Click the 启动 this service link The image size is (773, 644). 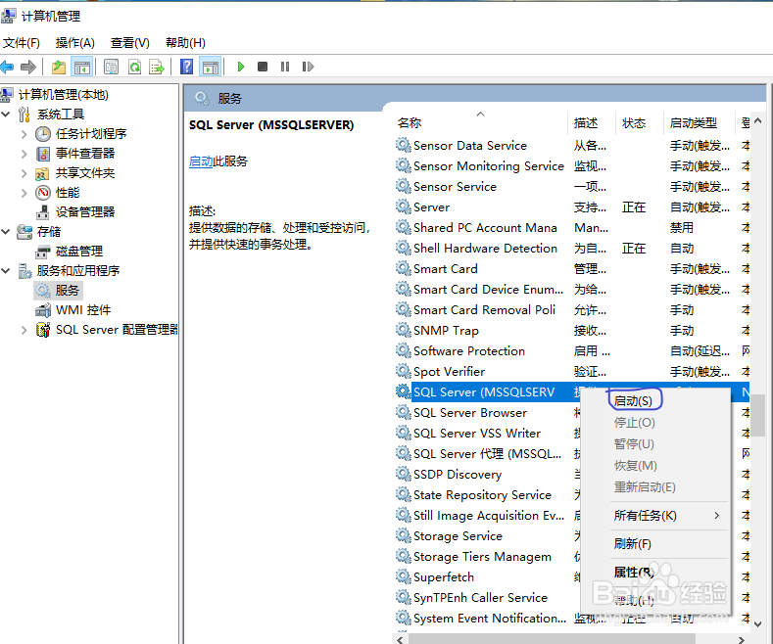pos(201,161)
